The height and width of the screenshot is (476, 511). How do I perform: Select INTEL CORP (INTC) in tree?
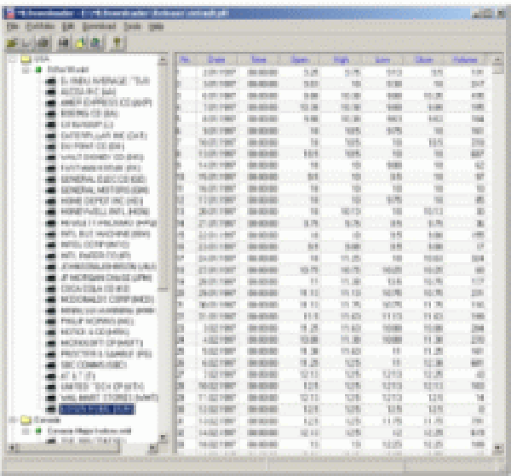pyautogui.click(x=95, y=244)
